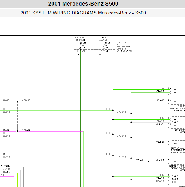185x187 pixels.
Task: Click the GRN/YEL wire label
Action: click(5, 172)
